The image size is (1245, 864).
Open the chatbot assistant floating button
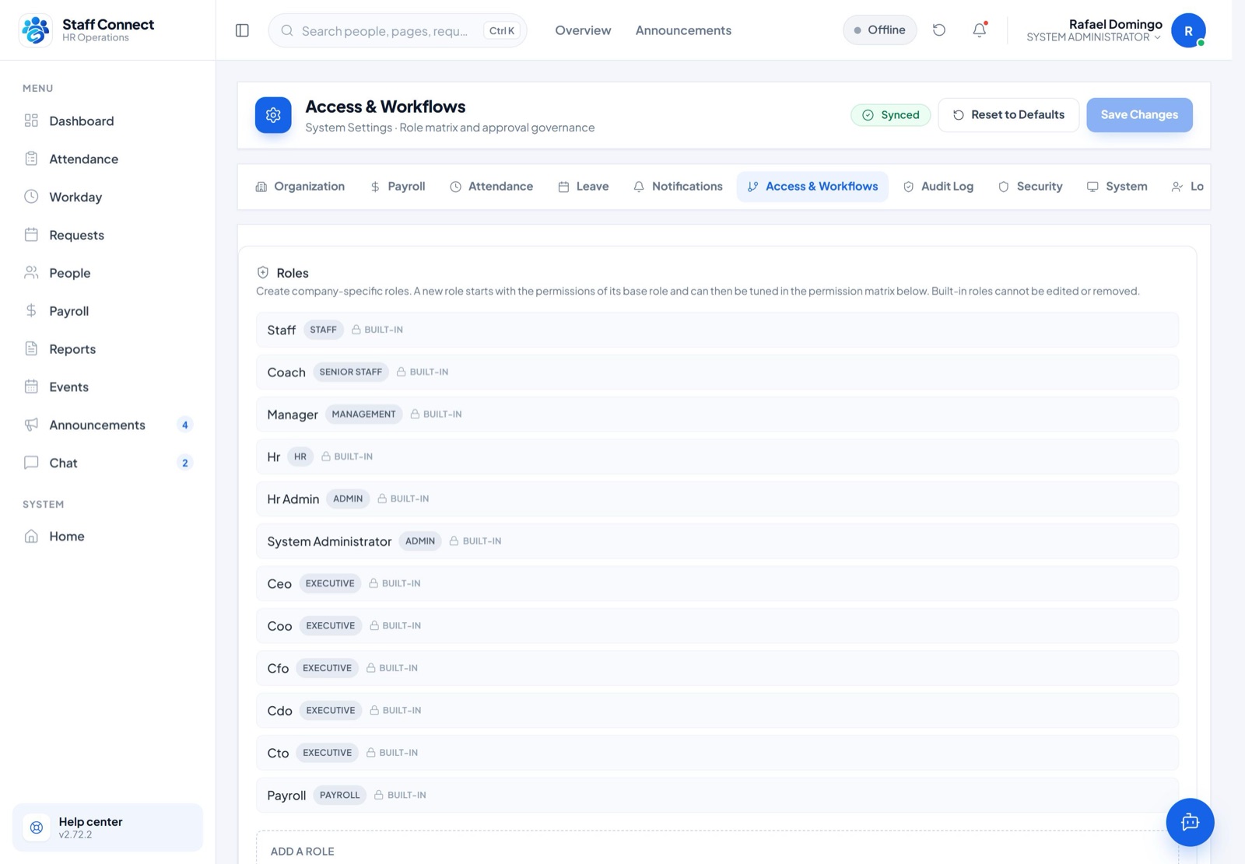click(x=1190, y=822)
